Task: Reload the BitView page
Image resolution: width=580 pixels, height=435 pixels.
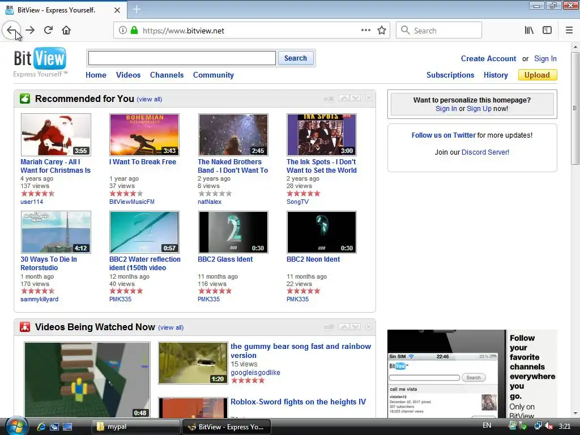Action: pyautogui.click(x=49, y=31)
